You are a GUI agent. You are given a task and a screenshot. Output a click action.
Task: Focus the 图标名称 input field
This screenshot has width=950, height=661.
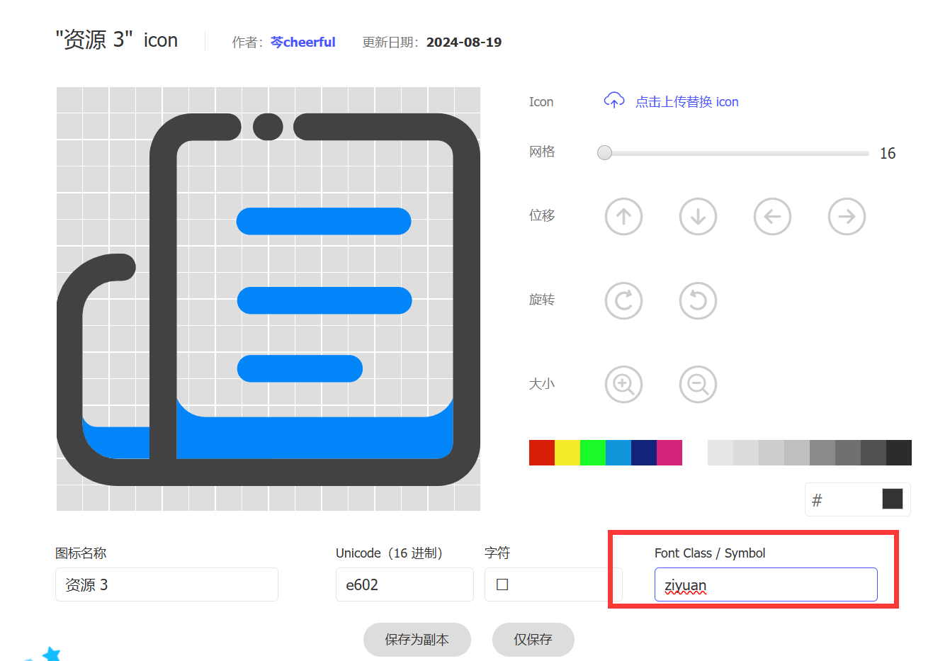[166, 584]
